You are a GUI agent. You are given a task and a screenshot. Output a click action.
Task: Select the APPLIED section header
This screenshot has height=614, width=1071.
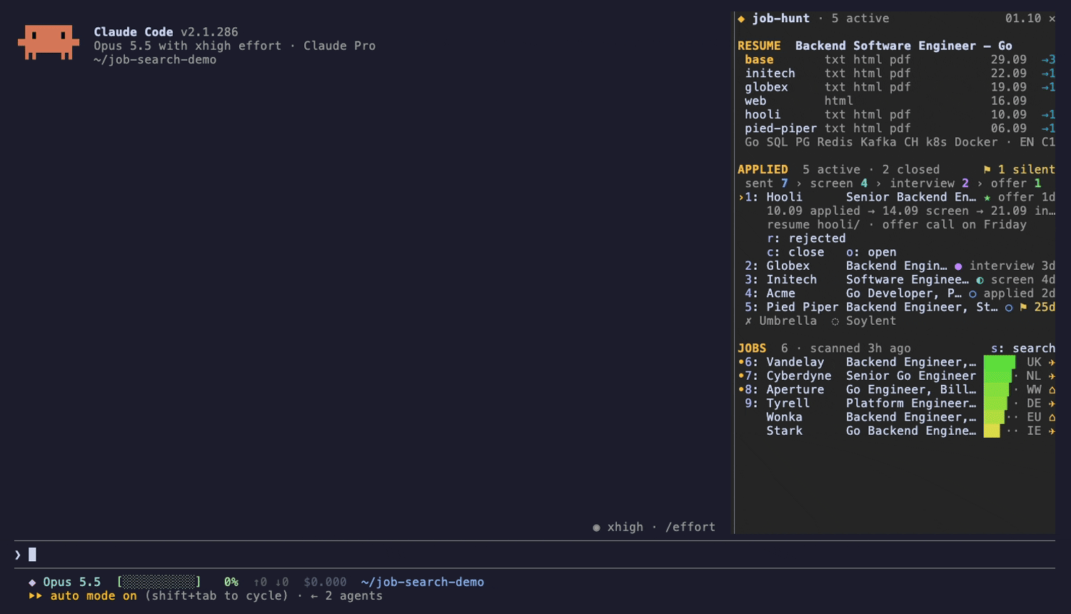(x=763, y=170)
